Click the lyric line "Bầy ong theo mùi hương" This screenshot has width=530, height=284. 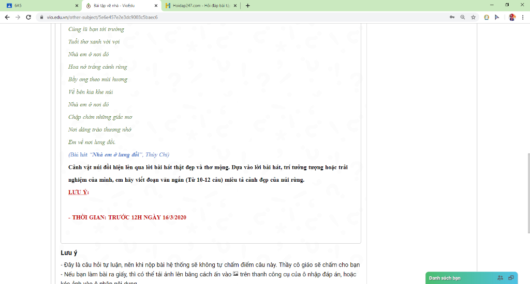(98, 80)
